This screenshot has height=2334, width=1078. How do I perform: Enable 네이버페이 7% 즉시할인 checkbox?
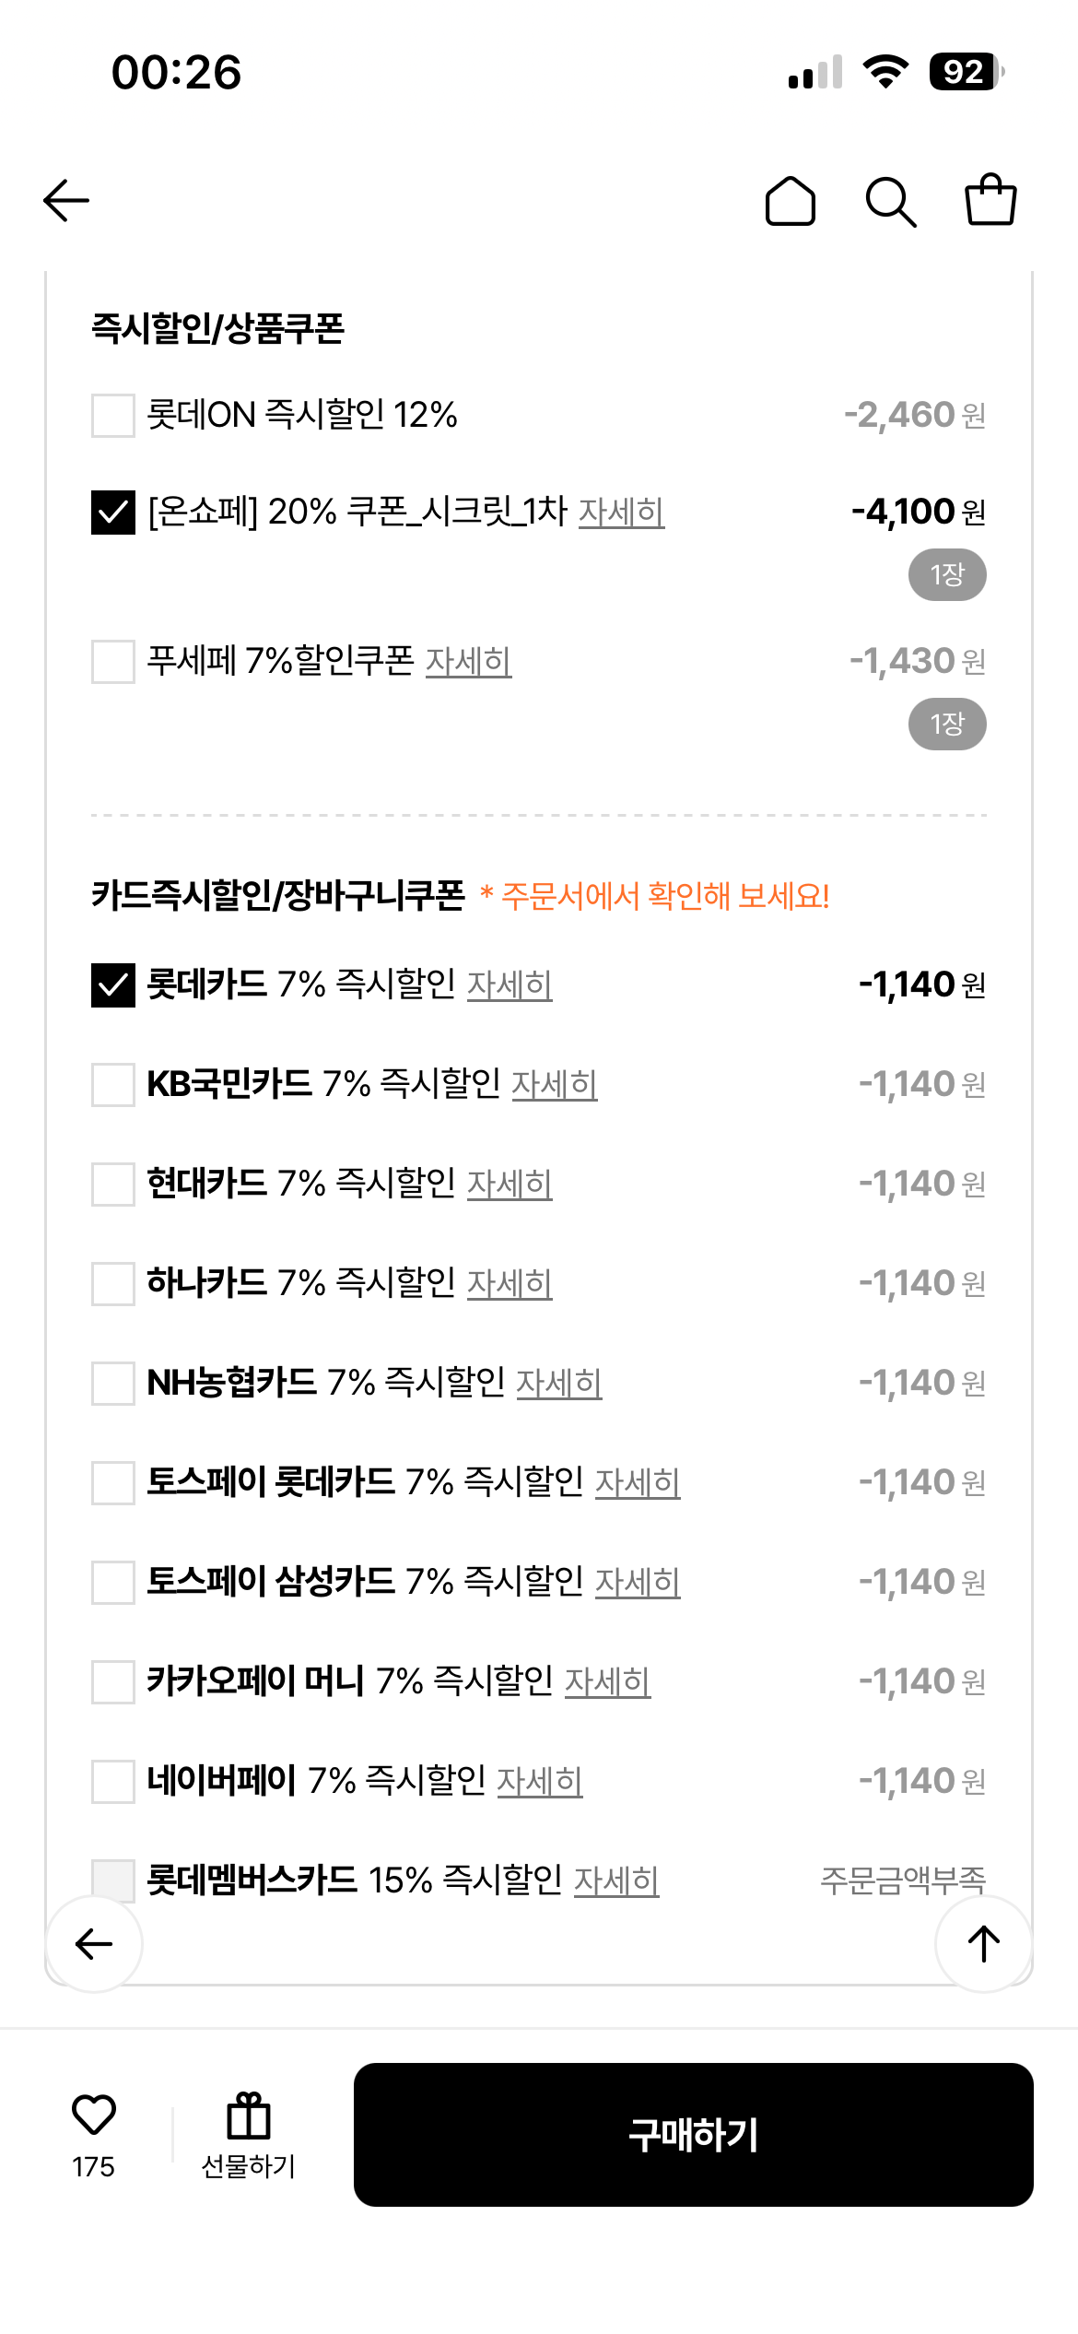click(113, 1781)
